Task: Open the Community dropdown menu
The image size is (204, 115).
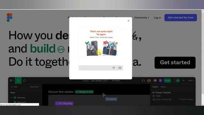Action: click(x=142, y=18)
